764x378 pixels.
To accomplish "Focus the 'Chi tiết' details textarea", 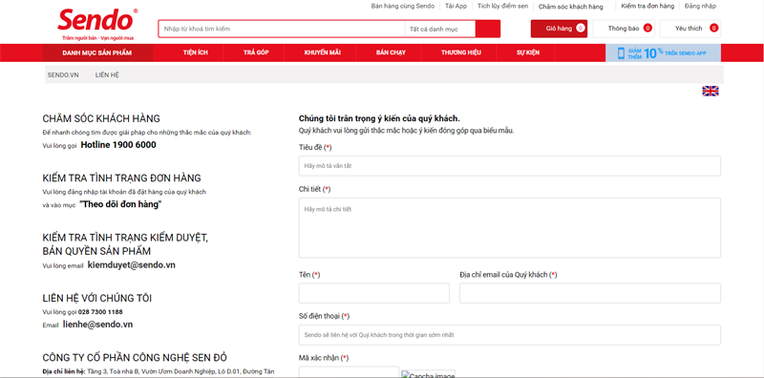I will click(x=510, y=228).
